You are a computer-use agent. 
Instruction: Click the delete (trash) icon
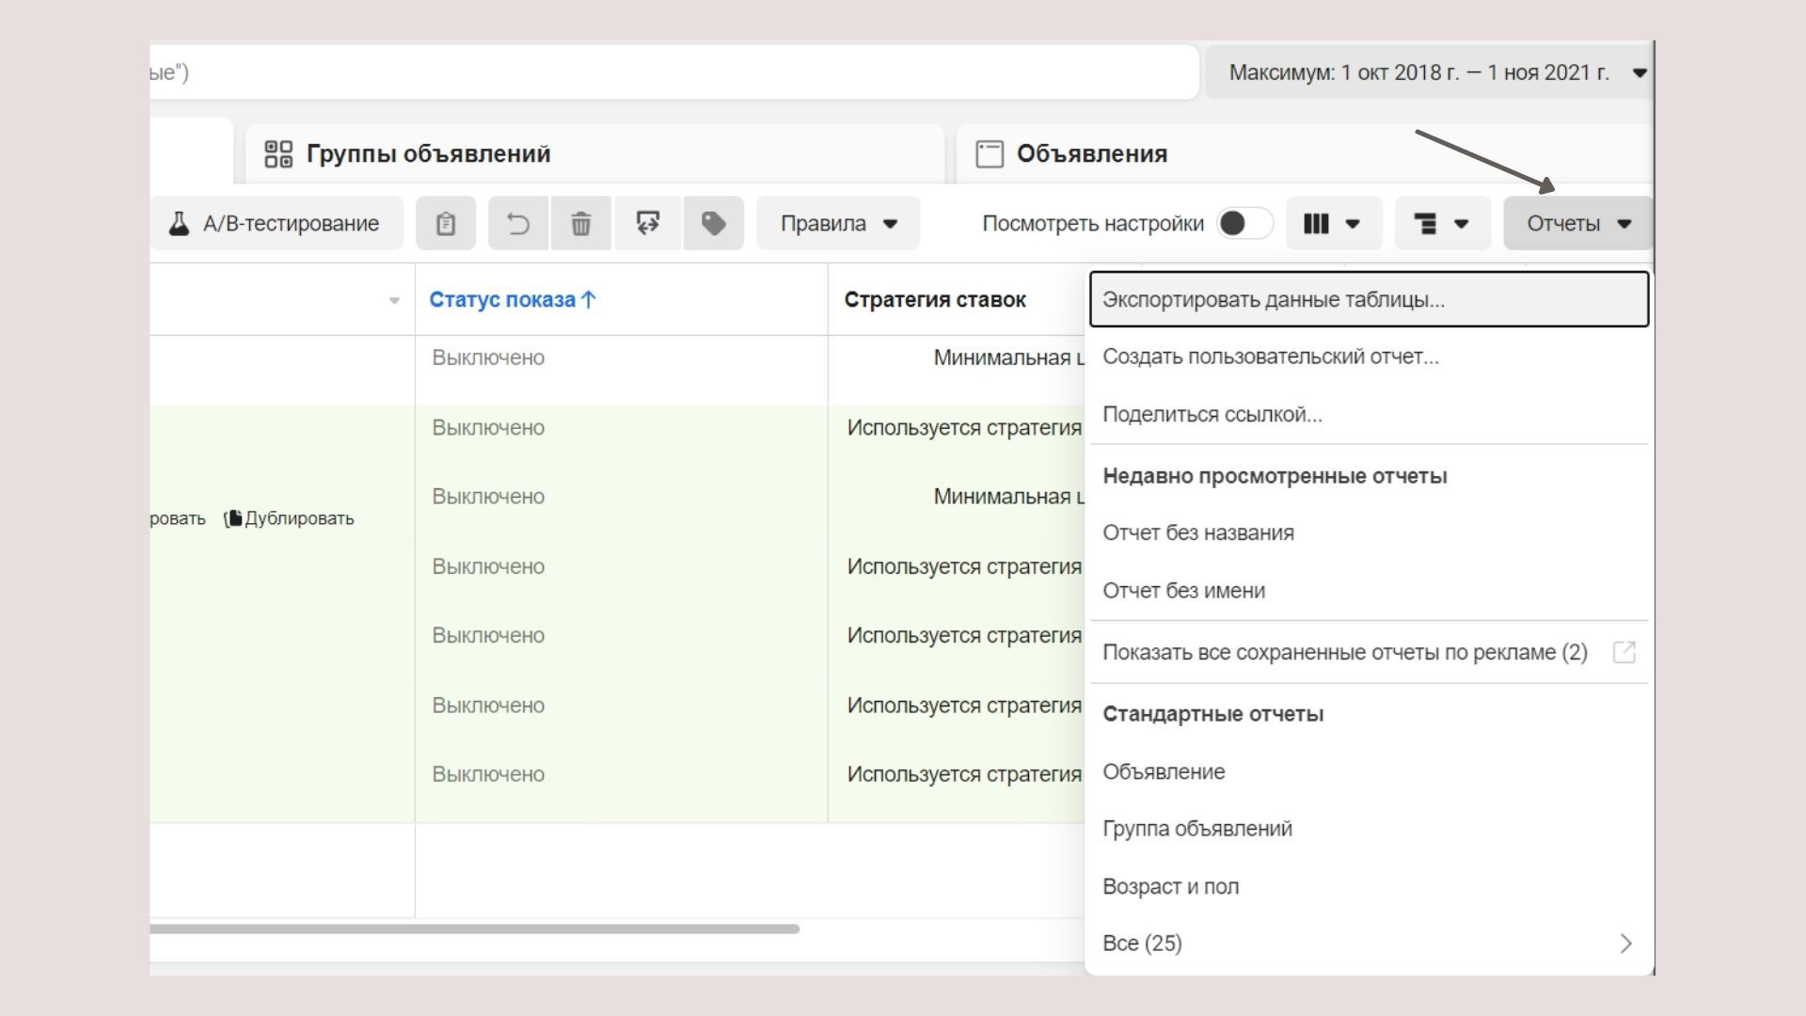[579, 222]
